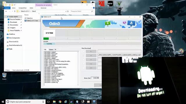Switch to the Log tab in Odin
186x104 pixels.
click(45, 49)
